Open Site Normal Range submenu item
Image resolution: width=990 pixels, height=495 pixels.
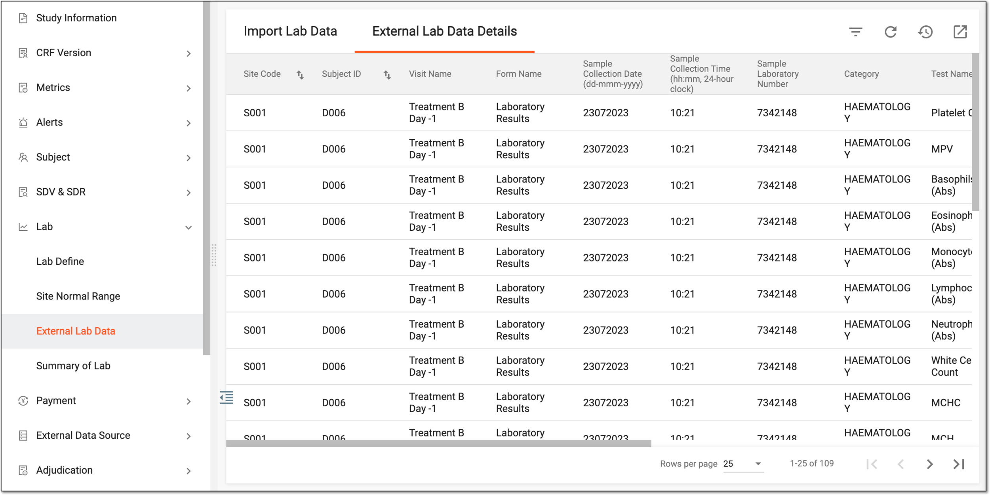tap(78, 296)
